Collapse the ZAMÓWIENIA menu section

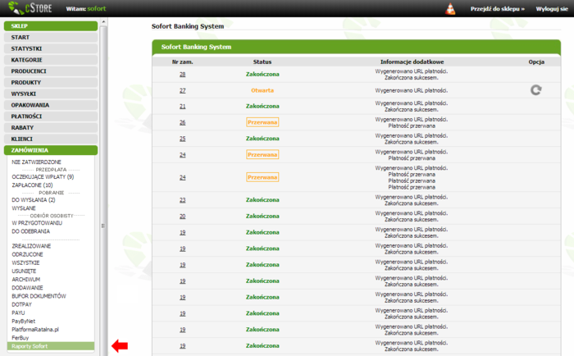pos(51,150)
